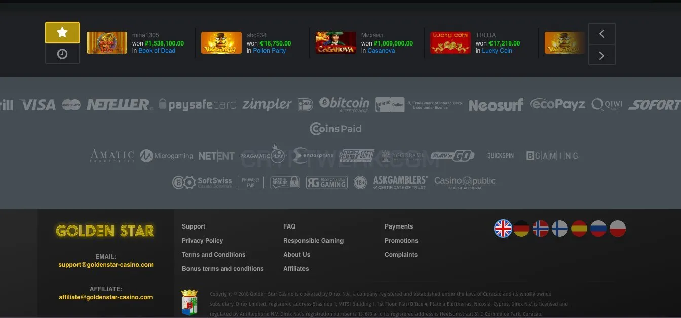Image resolution: width=681 pixels, height=318 pixels.
Task: Click the 18+ age badge
Action: 360,183
